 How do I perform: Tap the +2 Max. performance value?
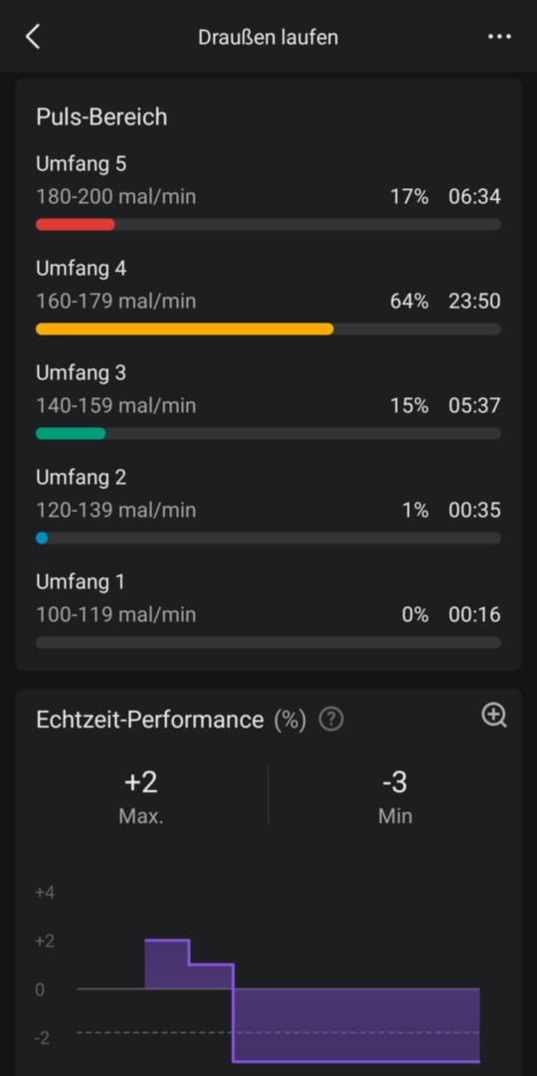pyautogui.click(x=141, y=794)
